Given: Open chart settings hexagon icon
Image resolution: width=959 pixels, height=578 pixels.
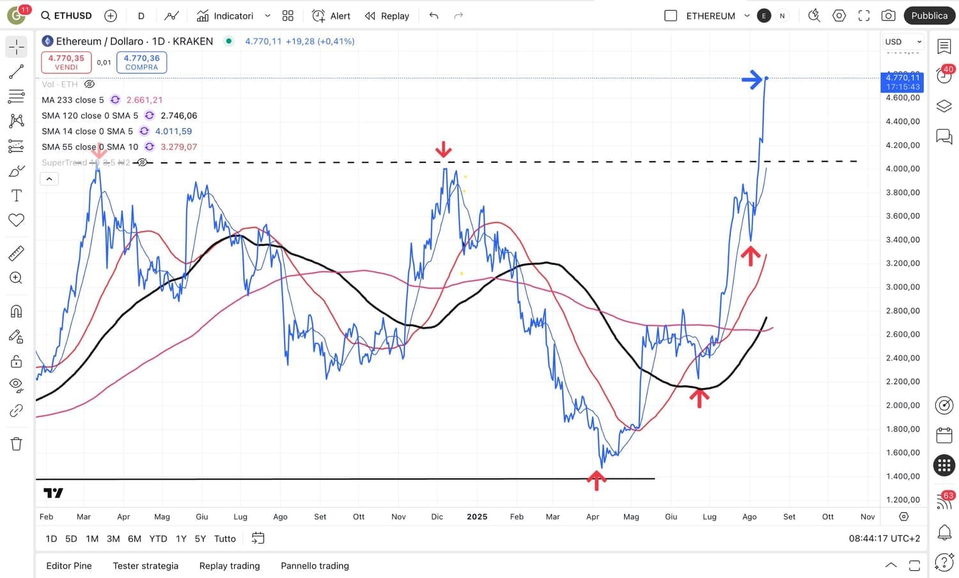Looking at the screenshot, I should [x=839, y=15].
